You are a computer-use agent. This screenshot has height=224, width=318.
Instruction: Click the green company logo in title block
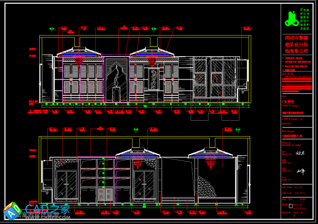(x=289, y=21)
